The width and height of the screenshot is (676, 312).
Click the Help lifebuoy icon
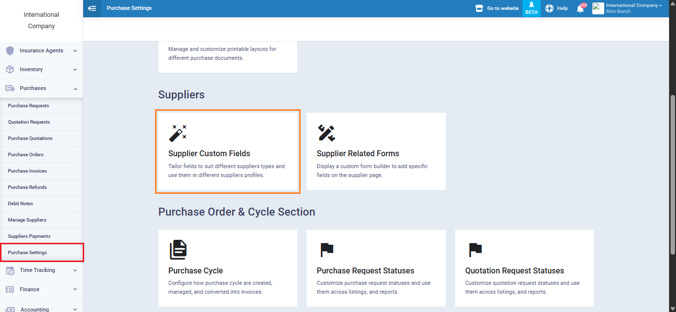549,8
